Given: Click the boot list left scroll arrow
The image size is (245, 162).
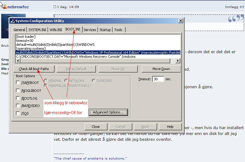Looking at the screenshot, I should click(x=18, y=61).
